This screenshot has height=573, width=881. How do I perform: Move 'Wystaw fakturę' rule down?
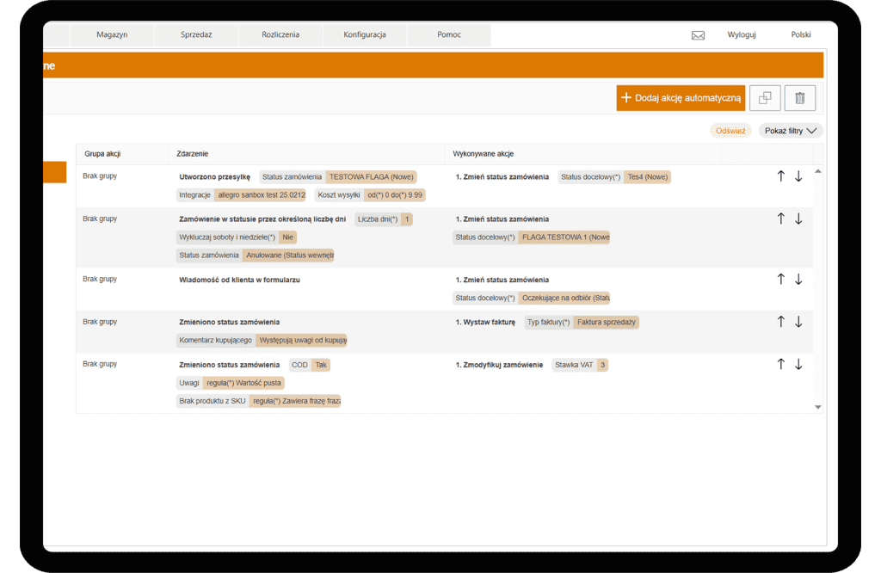point(798,322)
